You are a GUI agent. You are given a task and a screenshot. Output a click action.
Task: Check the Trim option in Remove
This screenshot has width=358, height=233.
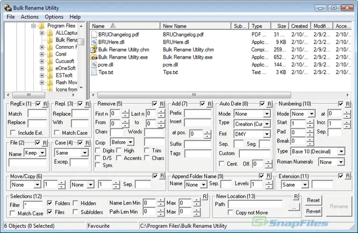click(x=147, y=150)
